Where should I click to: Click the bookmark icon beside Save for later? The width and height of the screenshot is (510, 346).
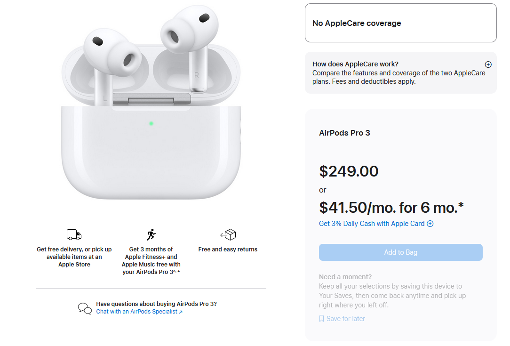point(322,319)
